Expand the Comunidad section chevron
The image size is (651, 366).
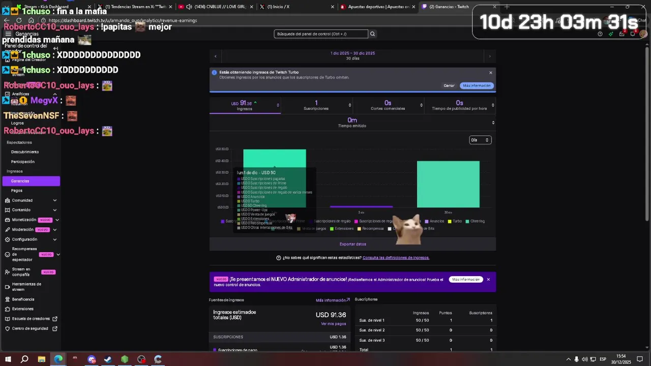point(55,200)
